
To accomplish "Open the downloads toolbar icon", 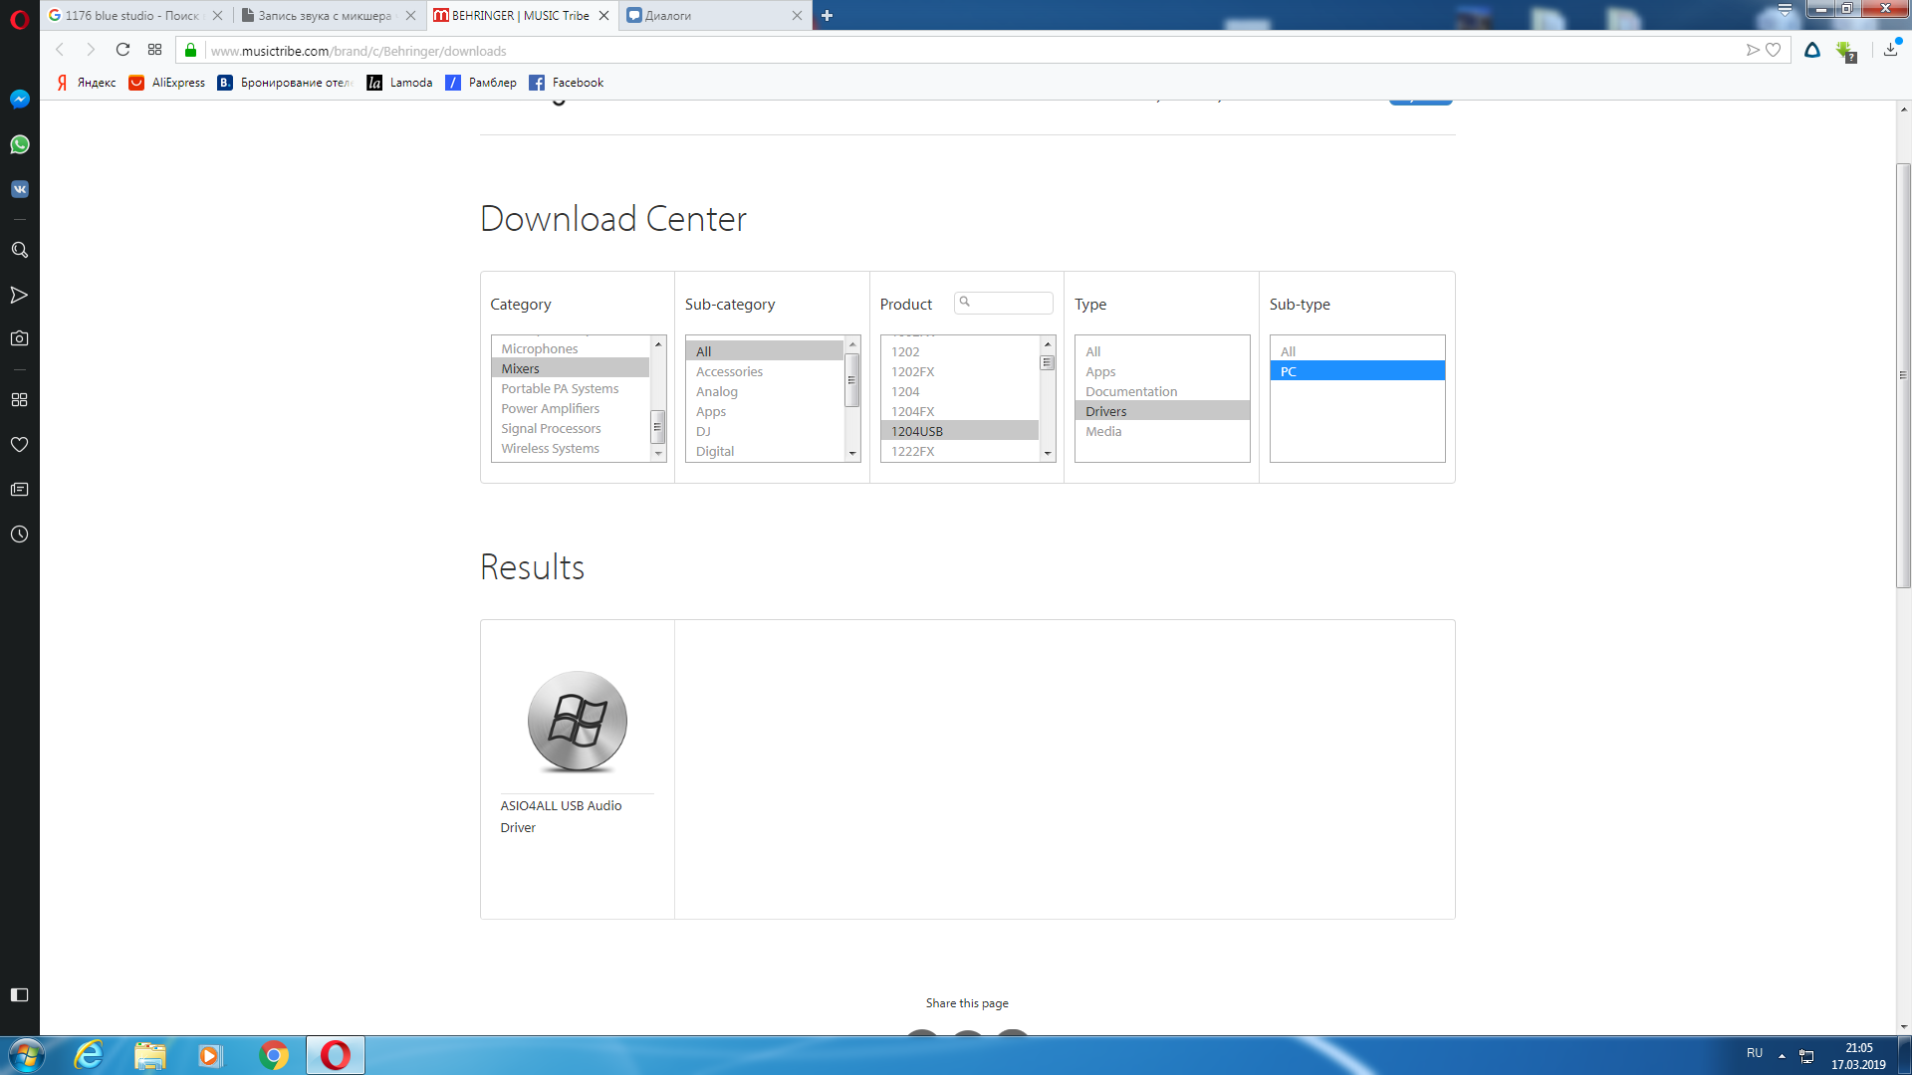I will (x=1891, y=50).
